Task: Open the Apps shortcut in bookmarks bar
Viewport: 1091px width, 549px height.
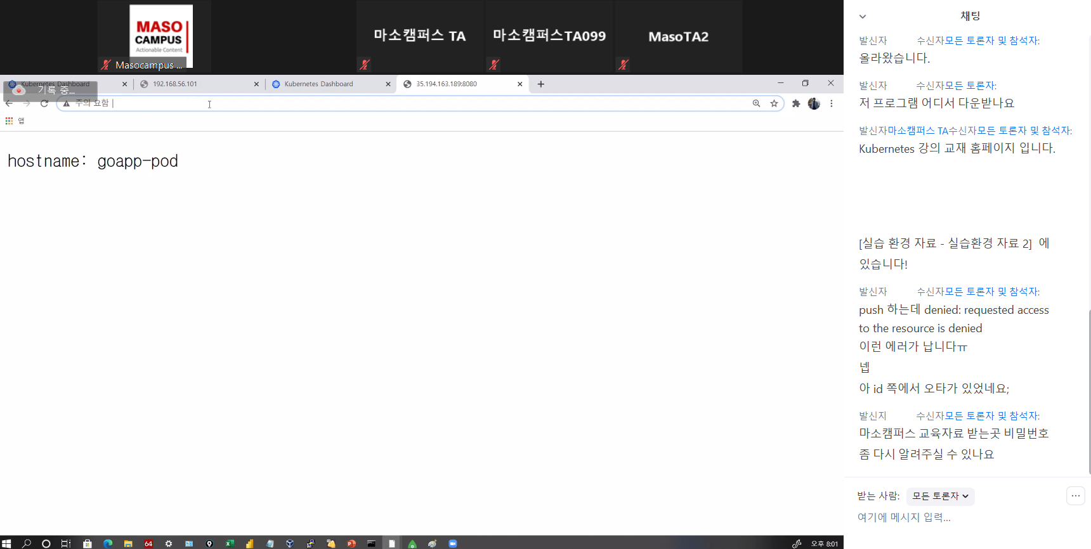Action: 15,120
